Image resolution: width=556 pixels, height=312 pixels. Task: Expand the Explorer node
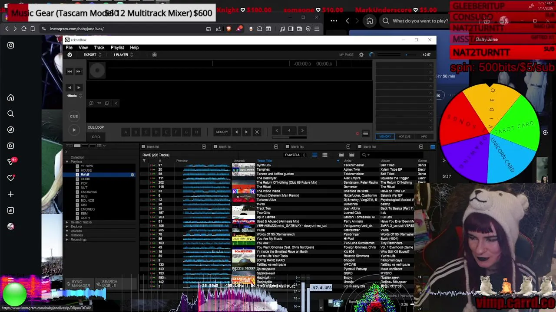pos(67,227)
